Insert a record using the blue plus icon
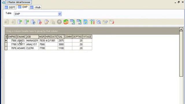Image resolution: width=185 pixels, height=104 pixels. (33, 22)
